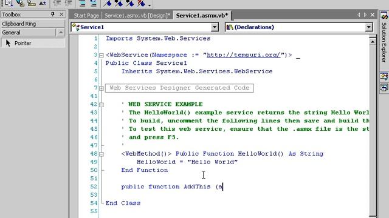Follow the http://tempuri.org/ link
The image size is (389, 218).
coord(243,55)
